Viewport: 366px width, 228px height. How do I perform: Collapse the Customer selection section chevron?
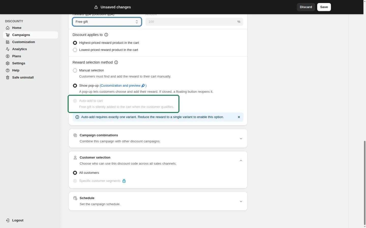[241, 161]
